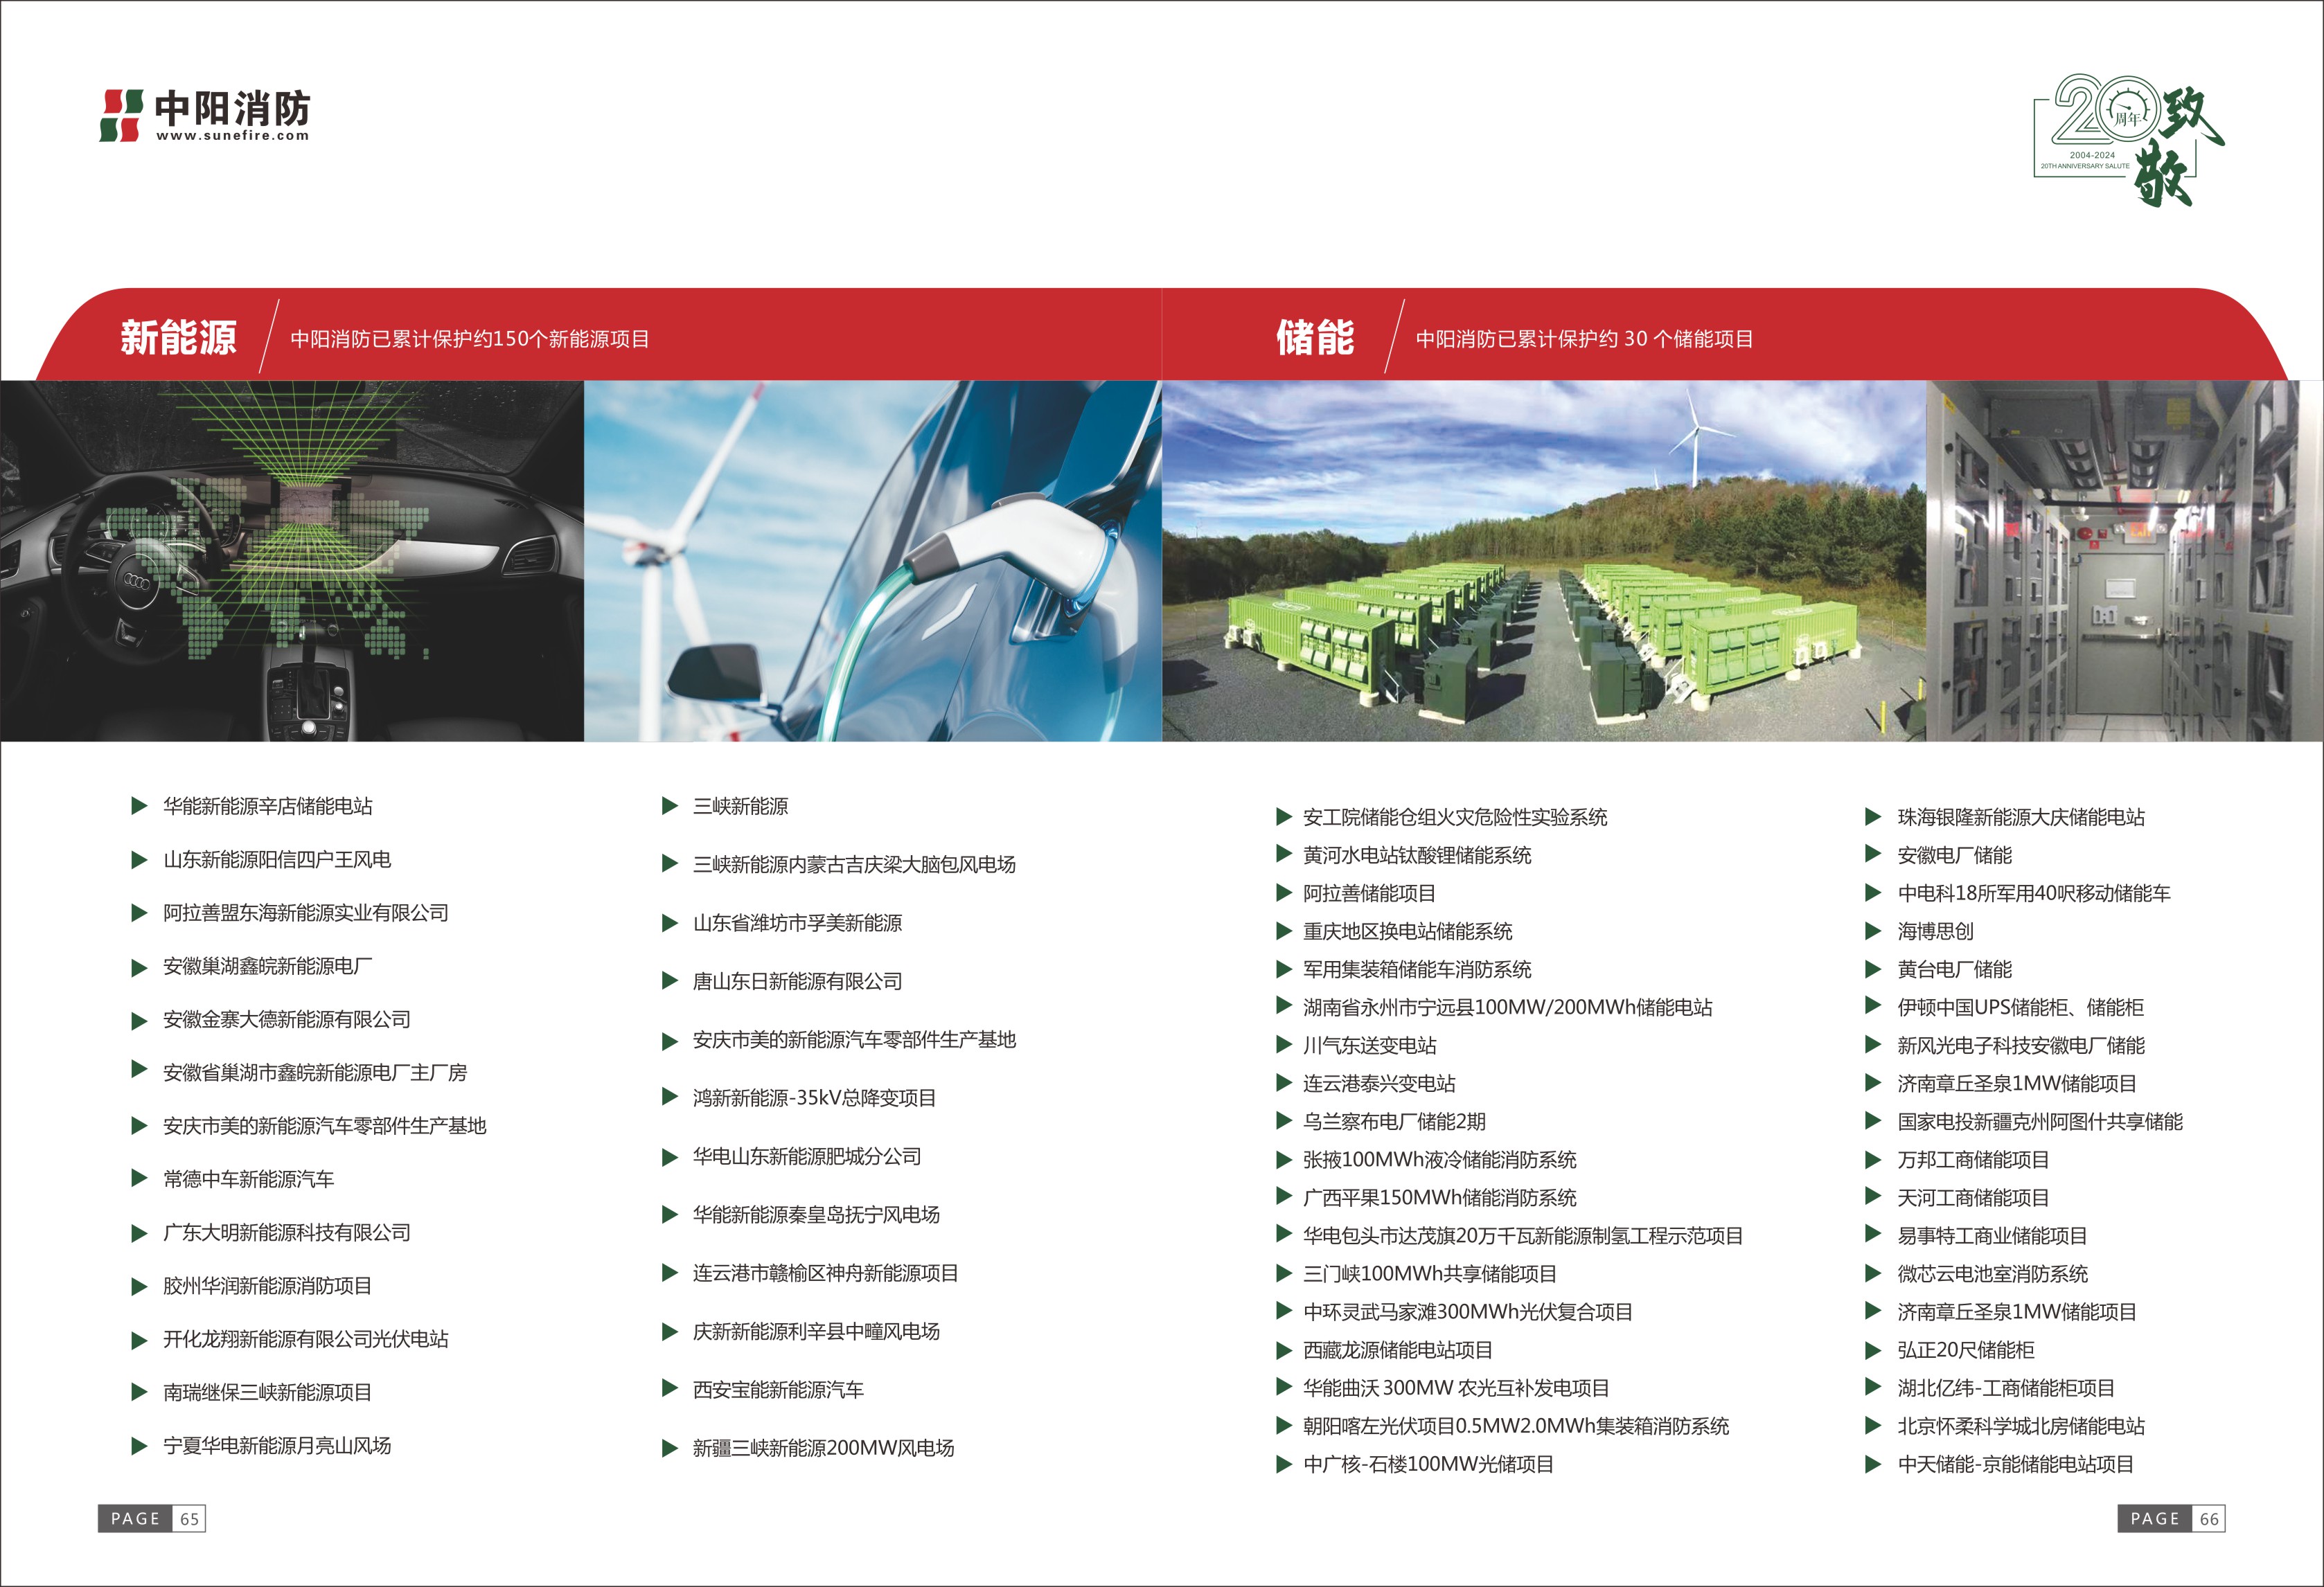This screenshot has height=1587, width=2324.
Task: Open the battery cabinet room photo
Action: coord(2125,561)
